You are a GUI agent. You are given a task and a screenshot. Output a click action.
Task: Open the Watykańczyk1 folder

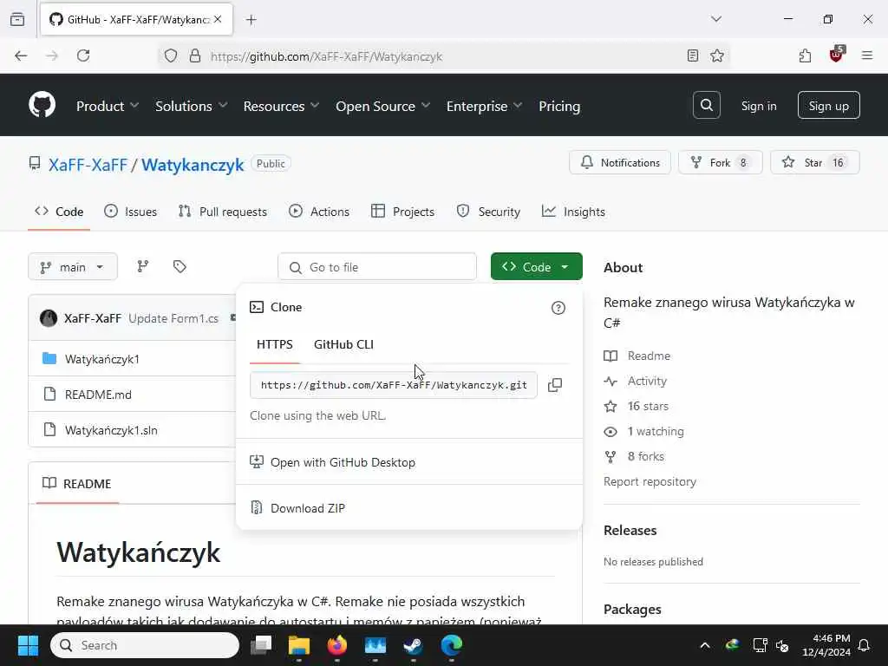pyautogui.click(x=102, y=359)
